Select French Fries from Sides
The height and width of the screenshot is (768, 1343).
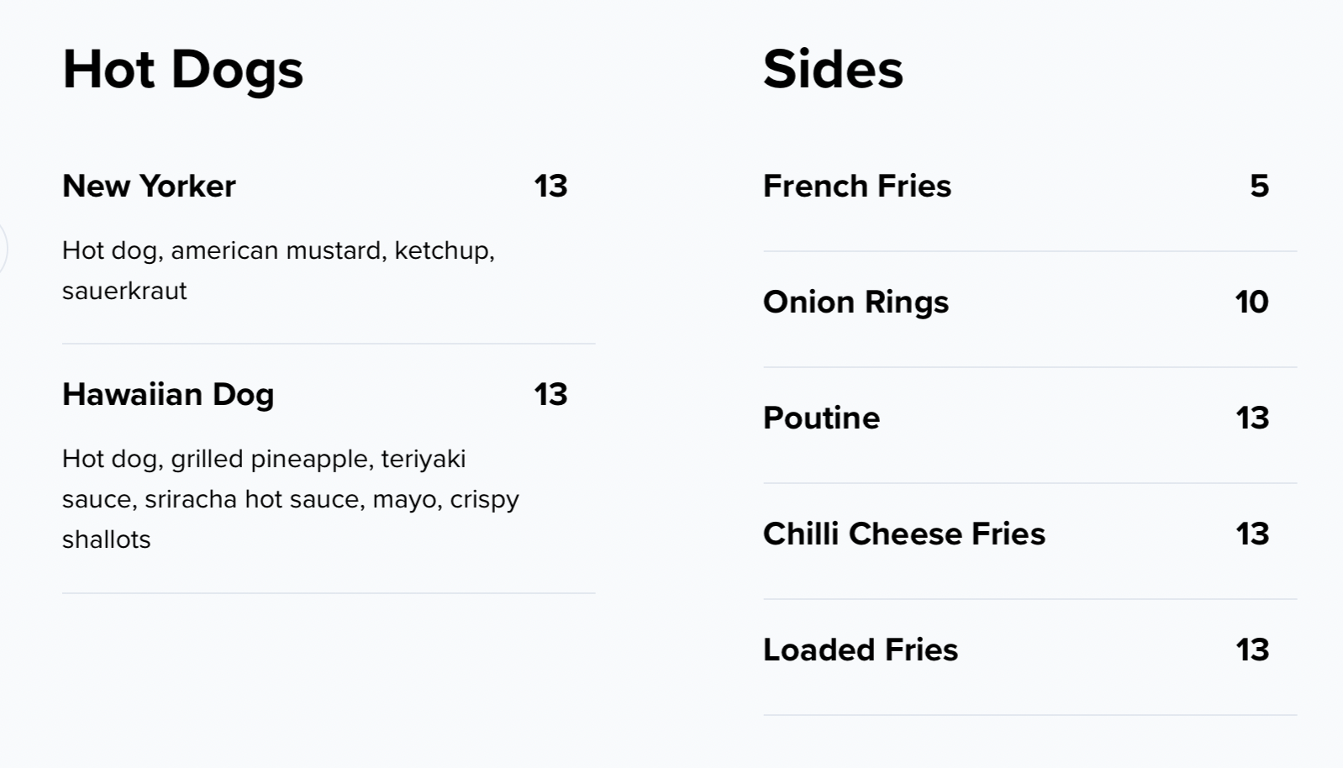pyautogui.click(x=856, y=186)
